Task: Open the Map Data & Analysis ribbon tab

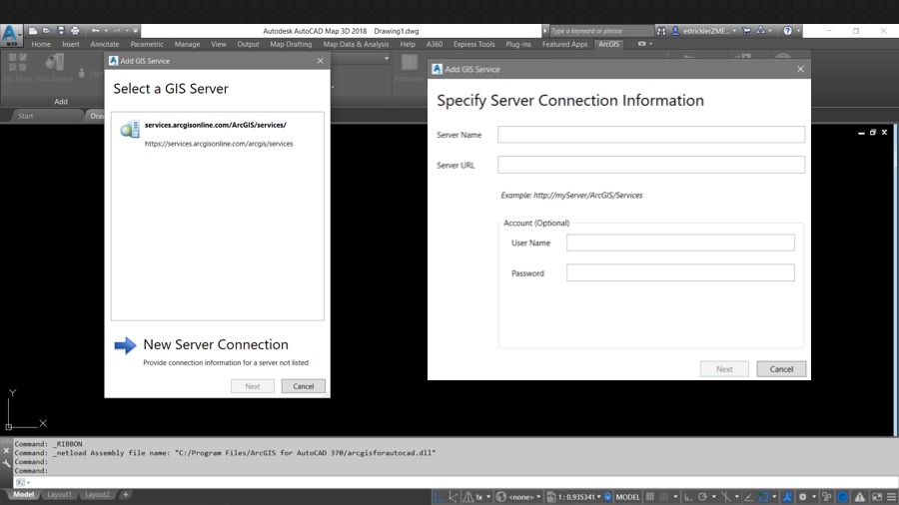Action: (x=356, y=44)
